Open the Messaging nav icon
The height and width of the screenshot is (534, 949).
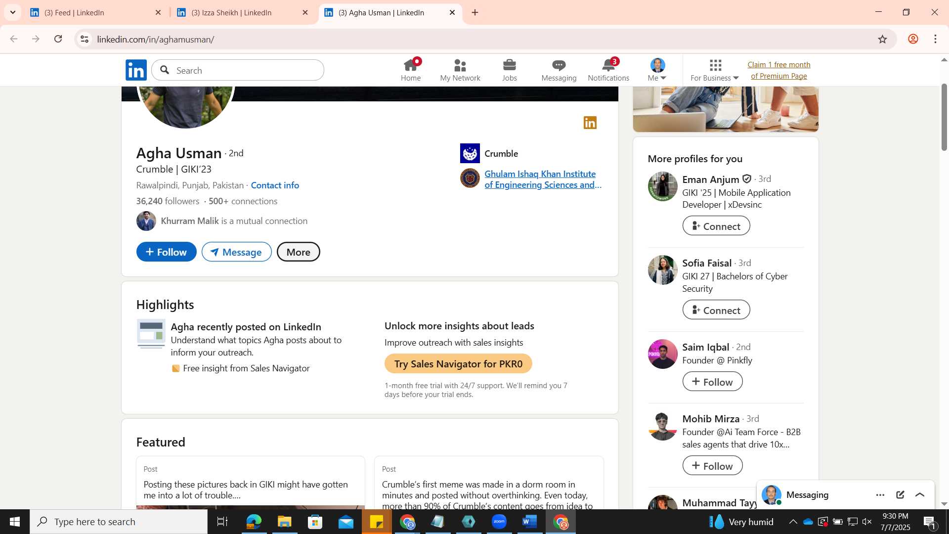(x=559, y=70)
